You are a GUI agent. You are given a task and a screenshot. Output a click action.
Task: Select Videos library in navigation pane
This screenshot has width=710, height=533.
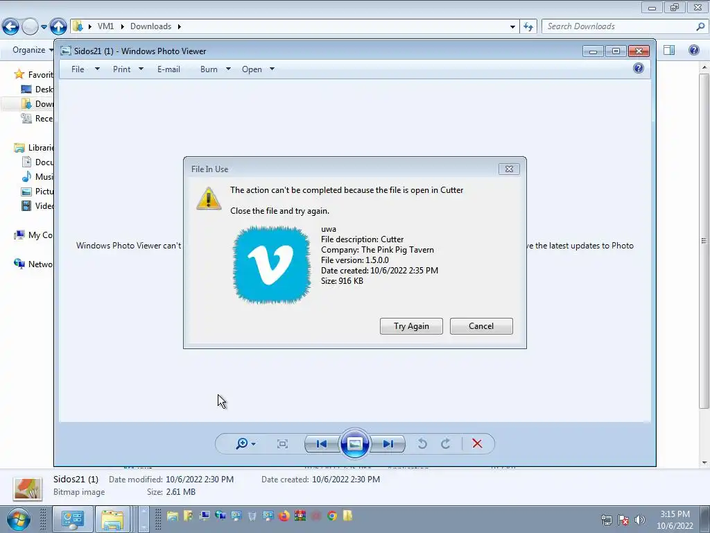37,205
